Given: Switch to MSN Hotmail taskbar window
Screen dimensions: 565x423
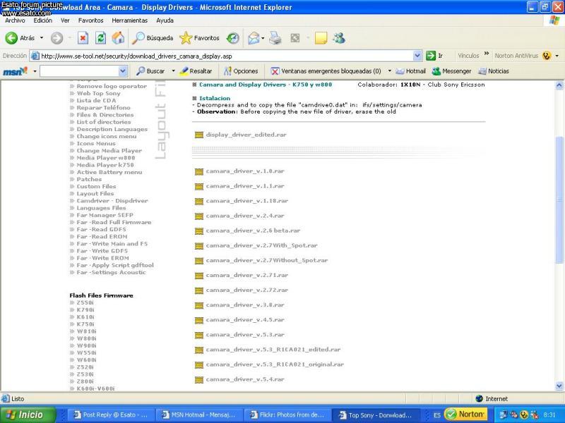Looking at the screenshot, I should pyautogui.click(x=199, y=415).
